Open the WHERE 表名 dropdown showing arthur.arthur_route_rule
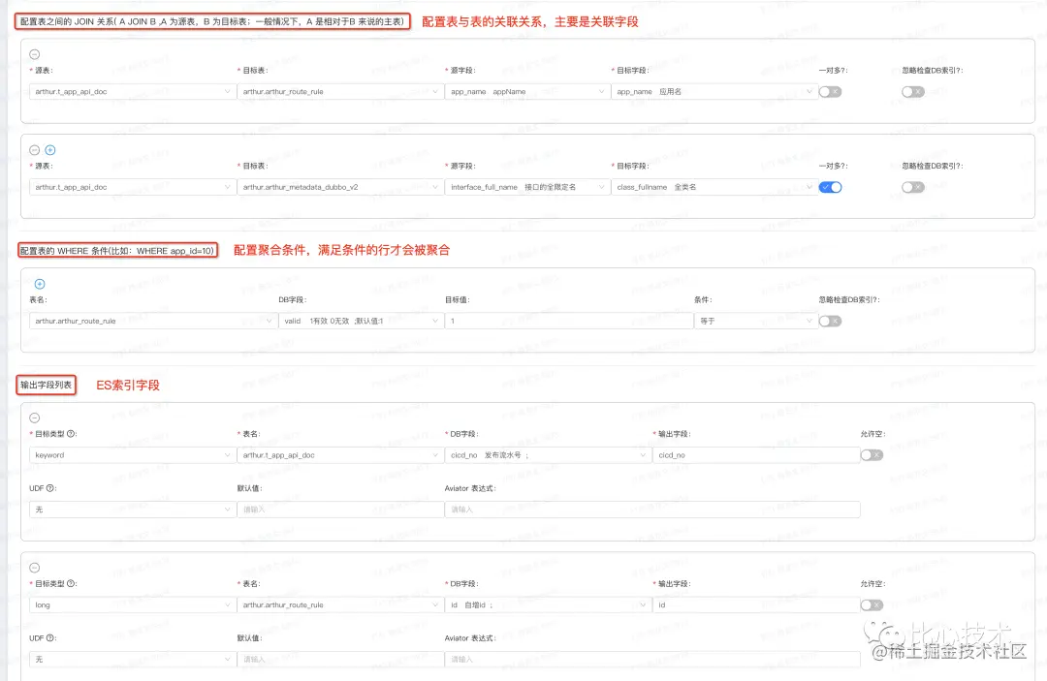 pyautogui.click(x=153, y=322)
